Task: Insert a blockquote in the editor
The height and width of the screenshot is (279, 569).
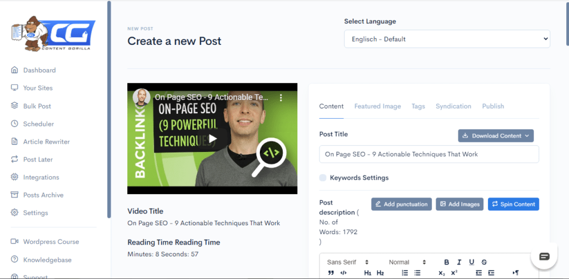Action: coord(331,273)
